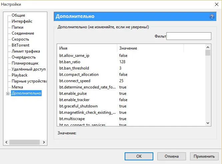222x164 pixels.
Task: Select the bt.ban_ratio setting
Action: pos(131,62)
